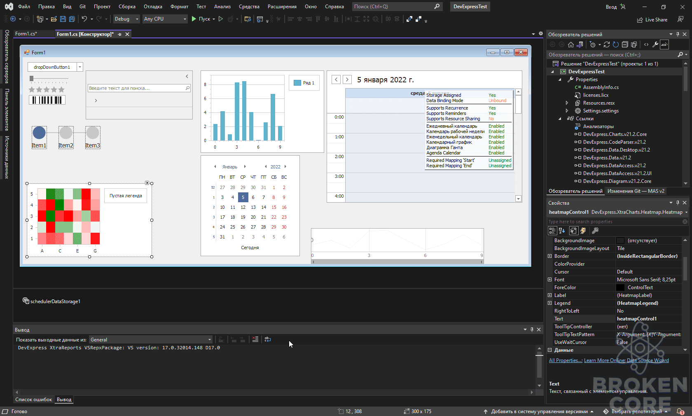This screenshot has width=692, height=416.
Task: Open the Отладка menu
Action: [x=153, y=7]
